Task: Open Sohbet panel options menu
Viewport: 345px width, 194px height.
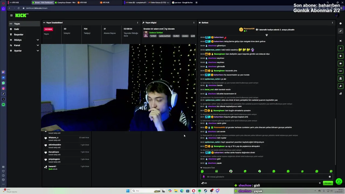Action: (332, 23)
